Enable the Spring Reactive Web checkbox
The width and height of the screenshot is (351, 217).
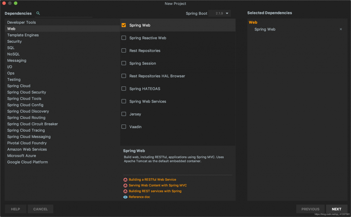[124, 38]
